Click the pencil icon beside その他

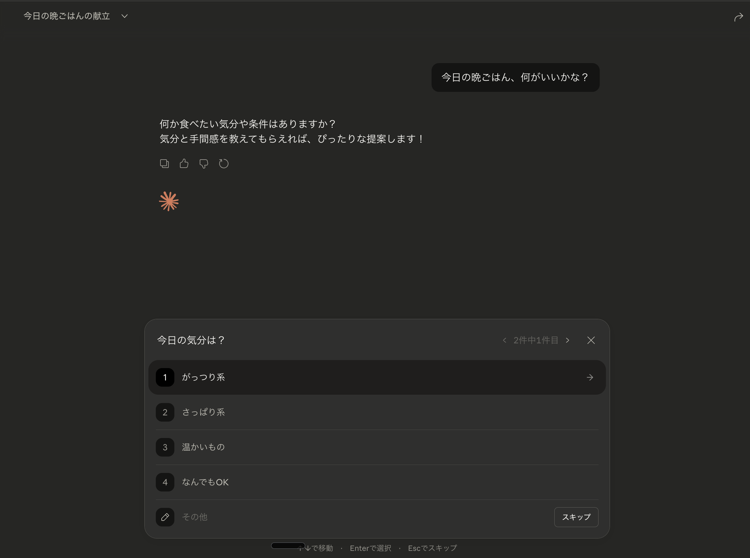[165, 517]
